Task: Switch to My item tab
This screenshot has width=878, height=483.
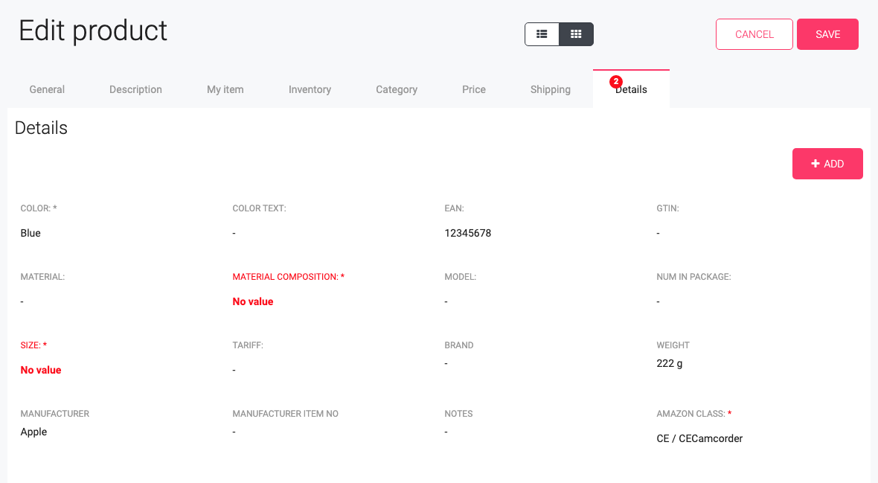Action: coord(225,89)
